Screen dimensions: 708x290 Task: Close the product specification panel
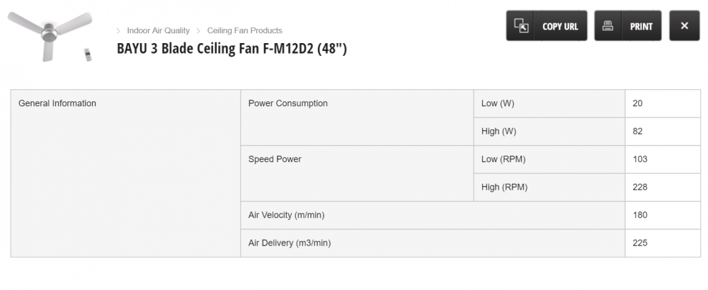(x=684, y=26)
